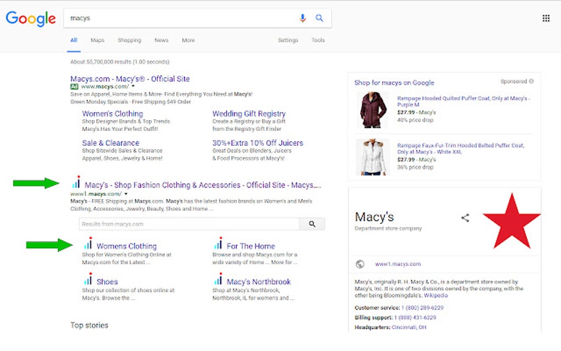Open the Wikipedia link
The image size is (561, 351).
[436, 295]
